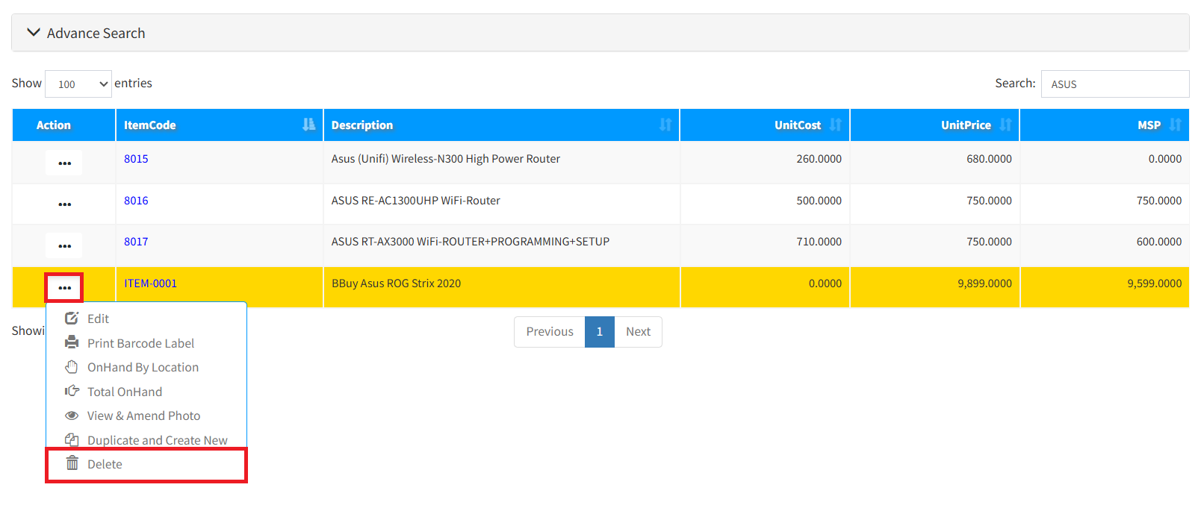Click the pencil Edit icon in menu
The image size is (1201, 508).
tap(72, 319)
